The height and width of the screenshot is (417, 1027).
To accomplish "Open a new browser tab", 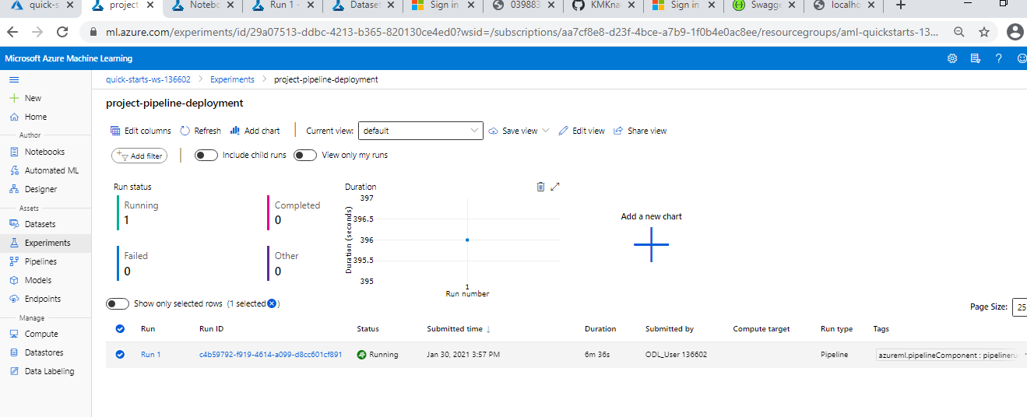I will [901, 6].
